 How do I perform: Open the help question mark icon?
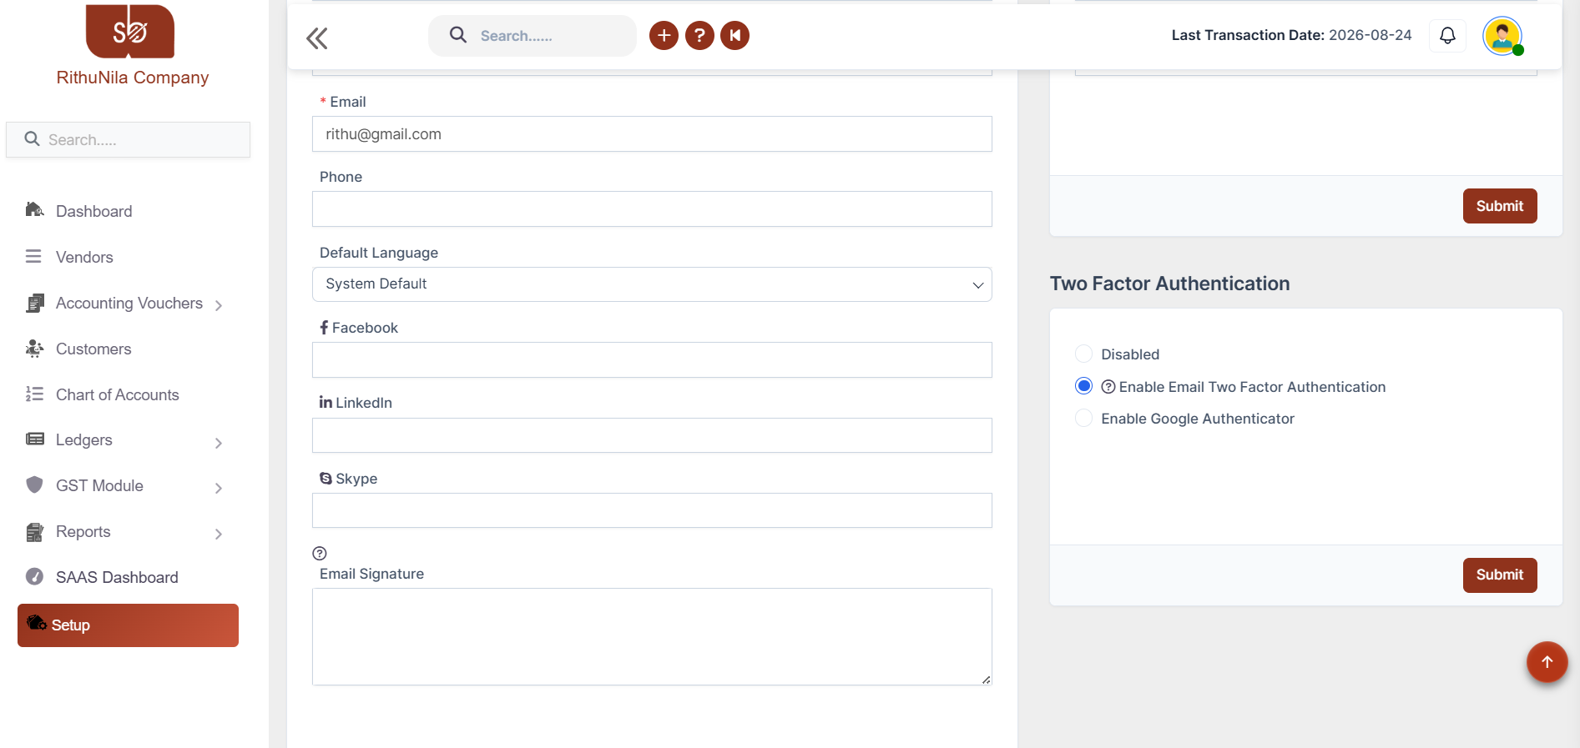(x=699, y=35)
